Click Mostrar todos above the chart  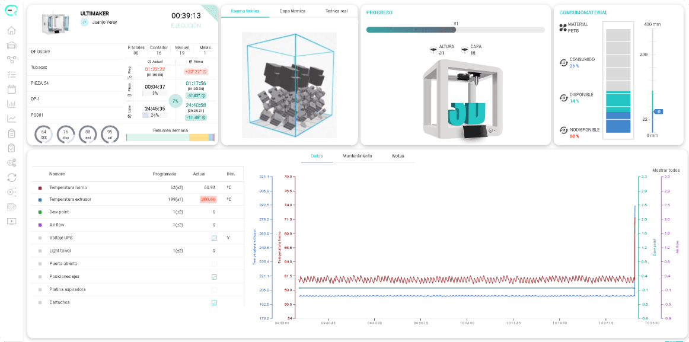point(666,169)
